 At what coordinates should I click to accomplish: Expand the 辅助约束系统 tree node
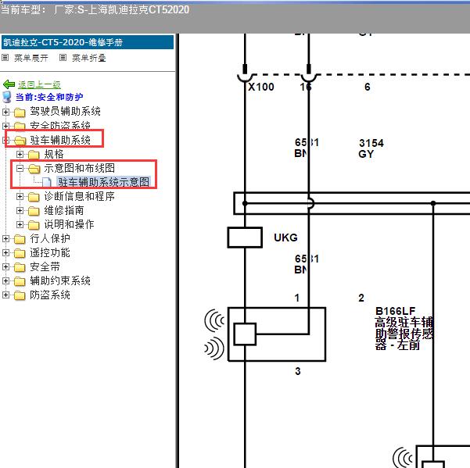click(5, 280)
